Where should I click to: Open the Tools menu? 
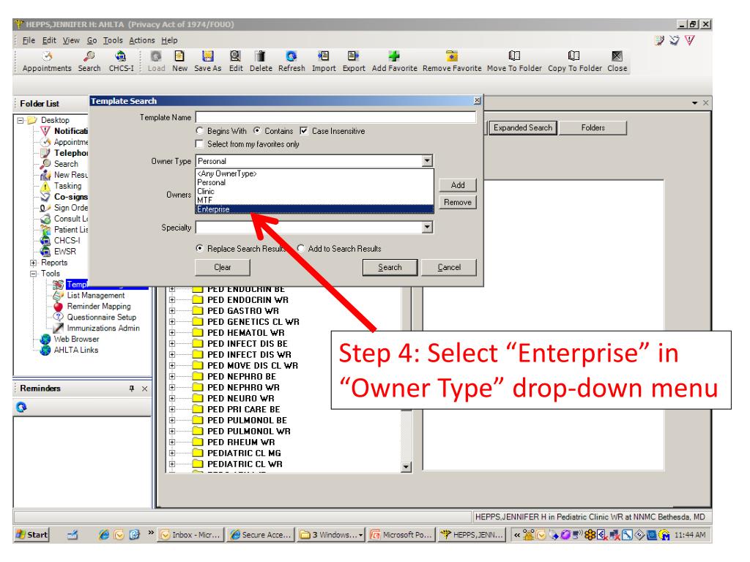pos(113,41)
